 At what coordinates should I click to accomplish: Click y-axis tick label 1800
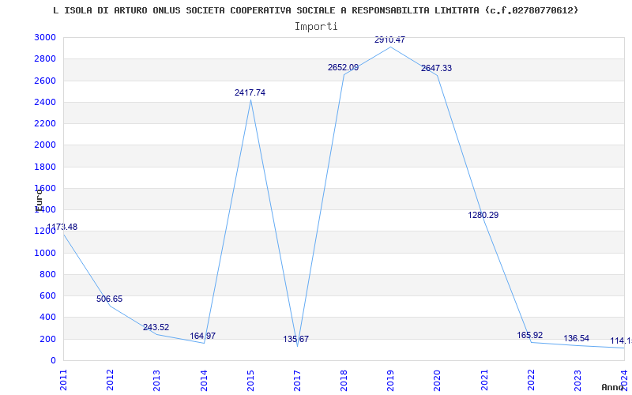click(x=46, y=167)
